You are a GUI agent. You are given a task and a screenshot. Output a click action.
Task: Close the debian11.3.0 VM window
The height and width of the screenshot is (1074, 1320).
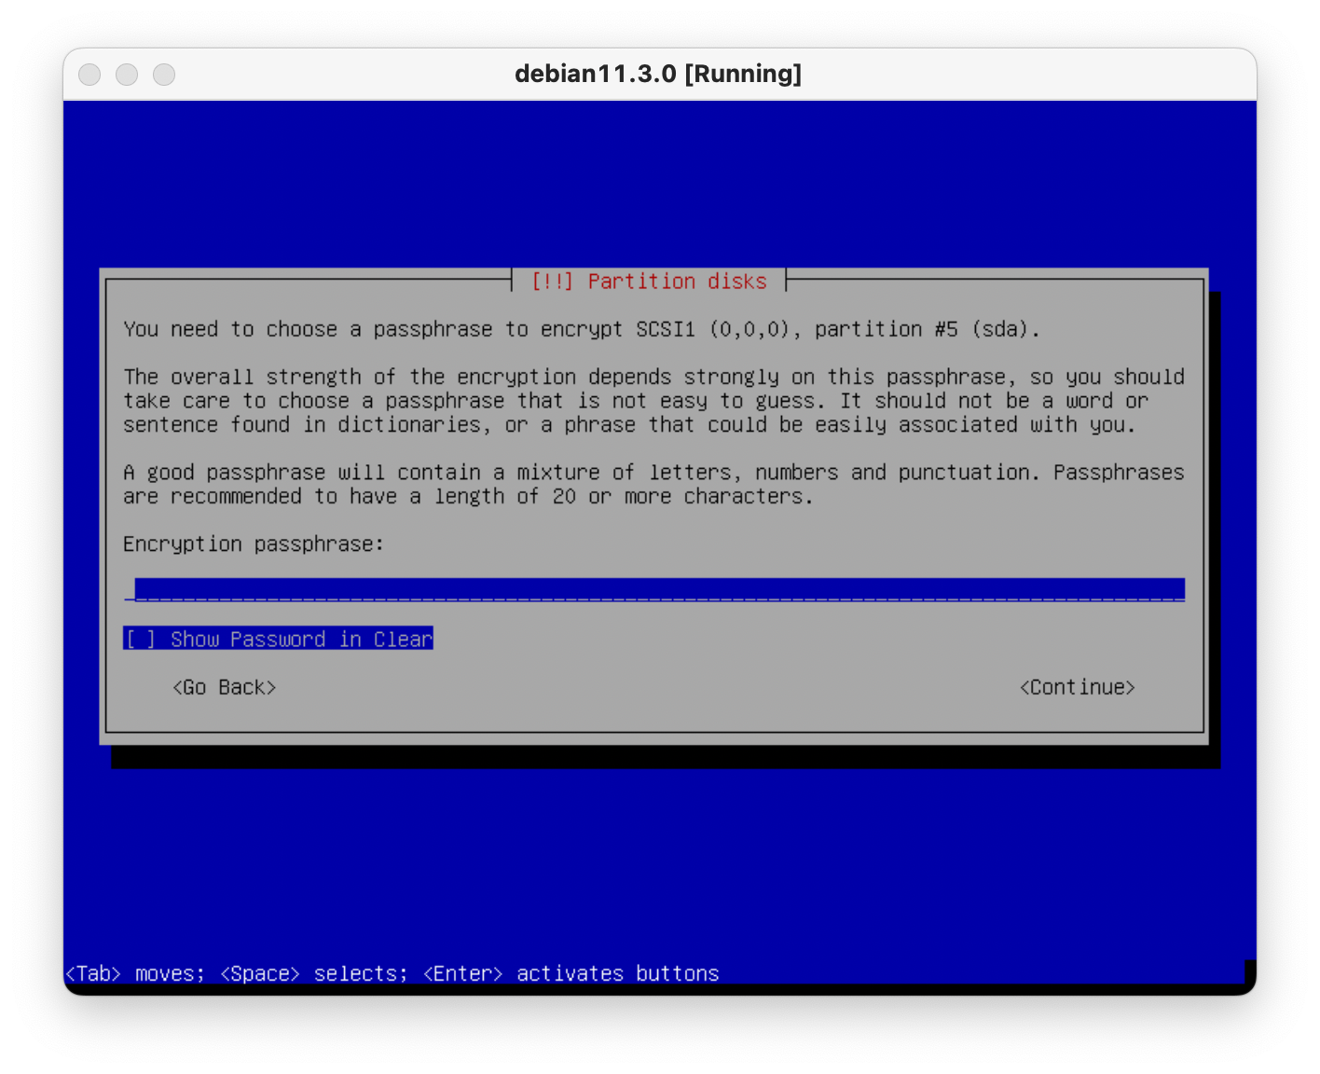coord(89,75)
